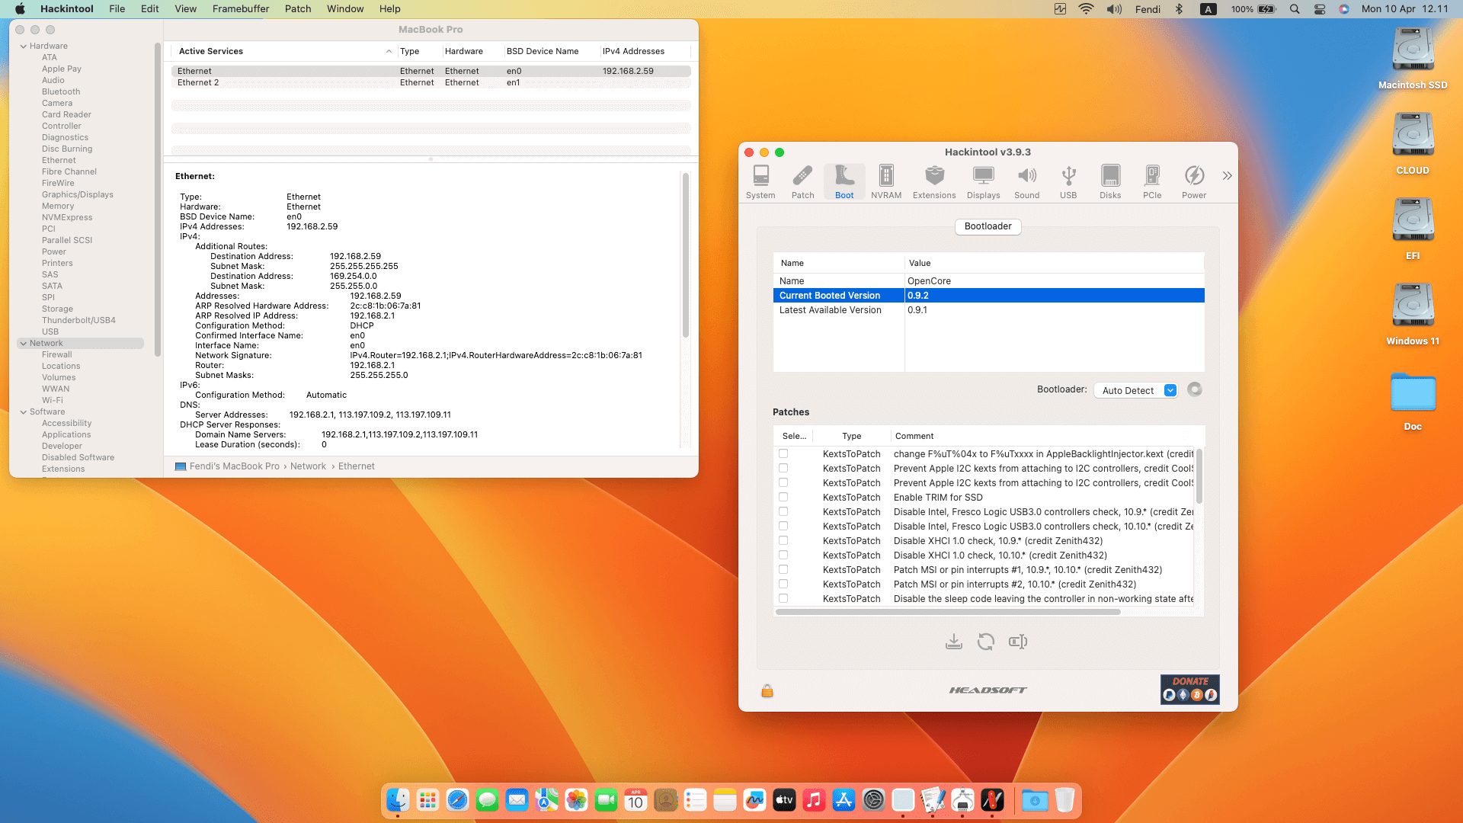Click the refresh icon below Patches list

[985, 642]
